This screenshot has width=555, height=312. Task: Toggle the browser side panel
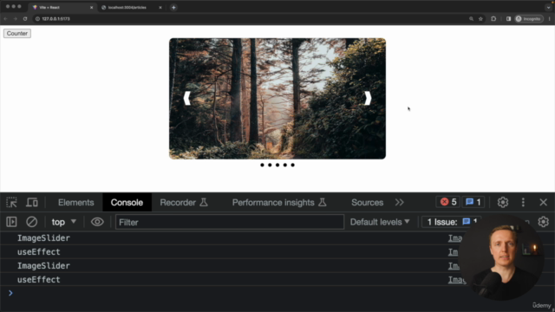point(508,19)
